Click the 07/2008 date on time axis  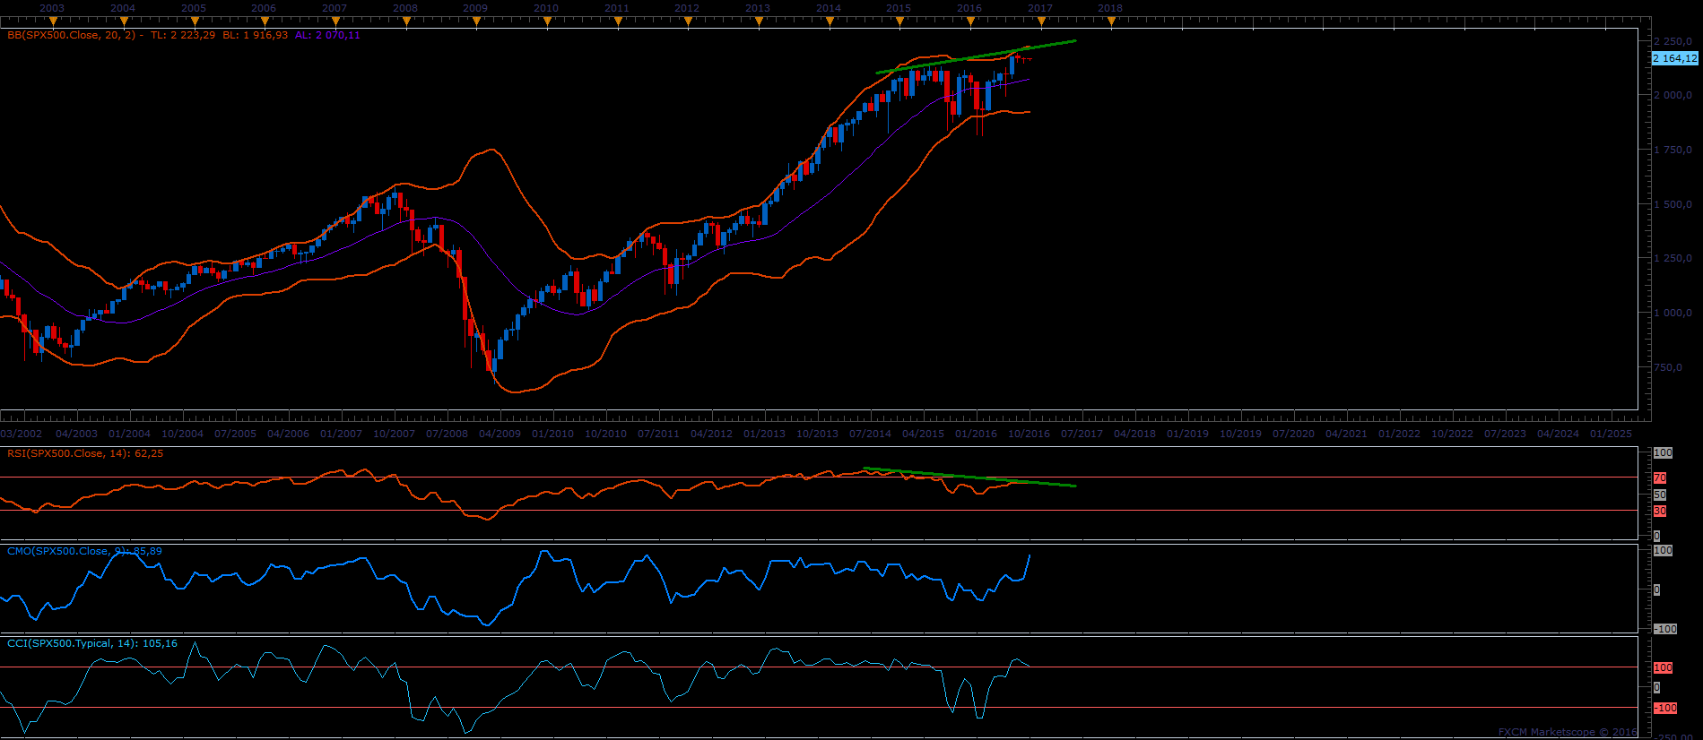(x=447, y=434)
